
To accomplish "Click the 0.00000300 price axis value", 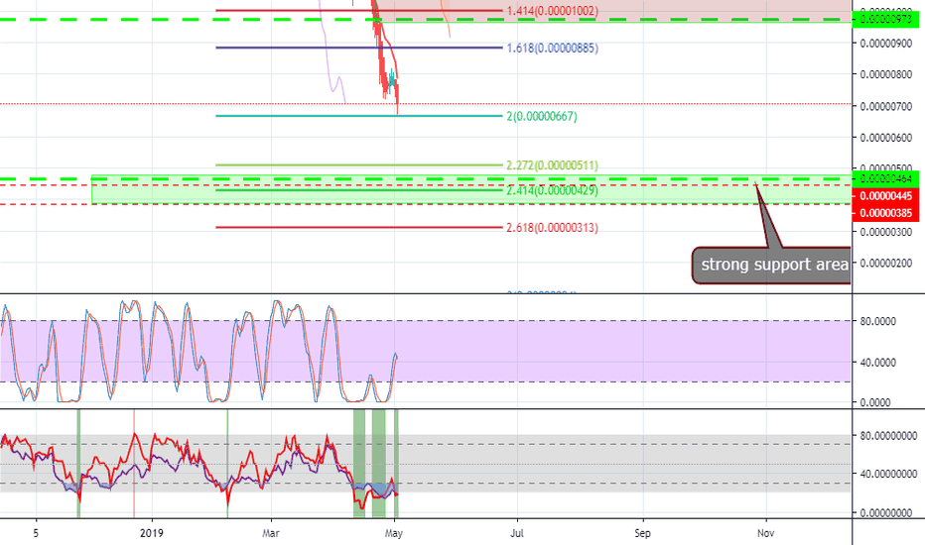I will [886, 232].
